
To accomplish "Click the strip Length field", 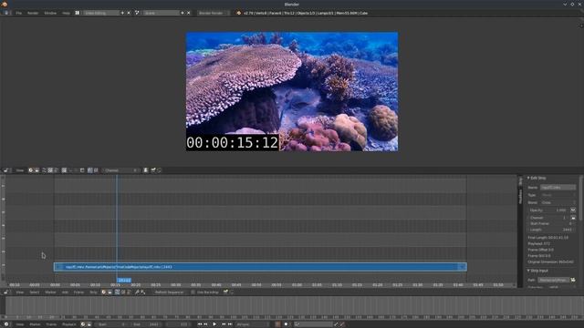I will pyautogui.click(x=551, y=230).
